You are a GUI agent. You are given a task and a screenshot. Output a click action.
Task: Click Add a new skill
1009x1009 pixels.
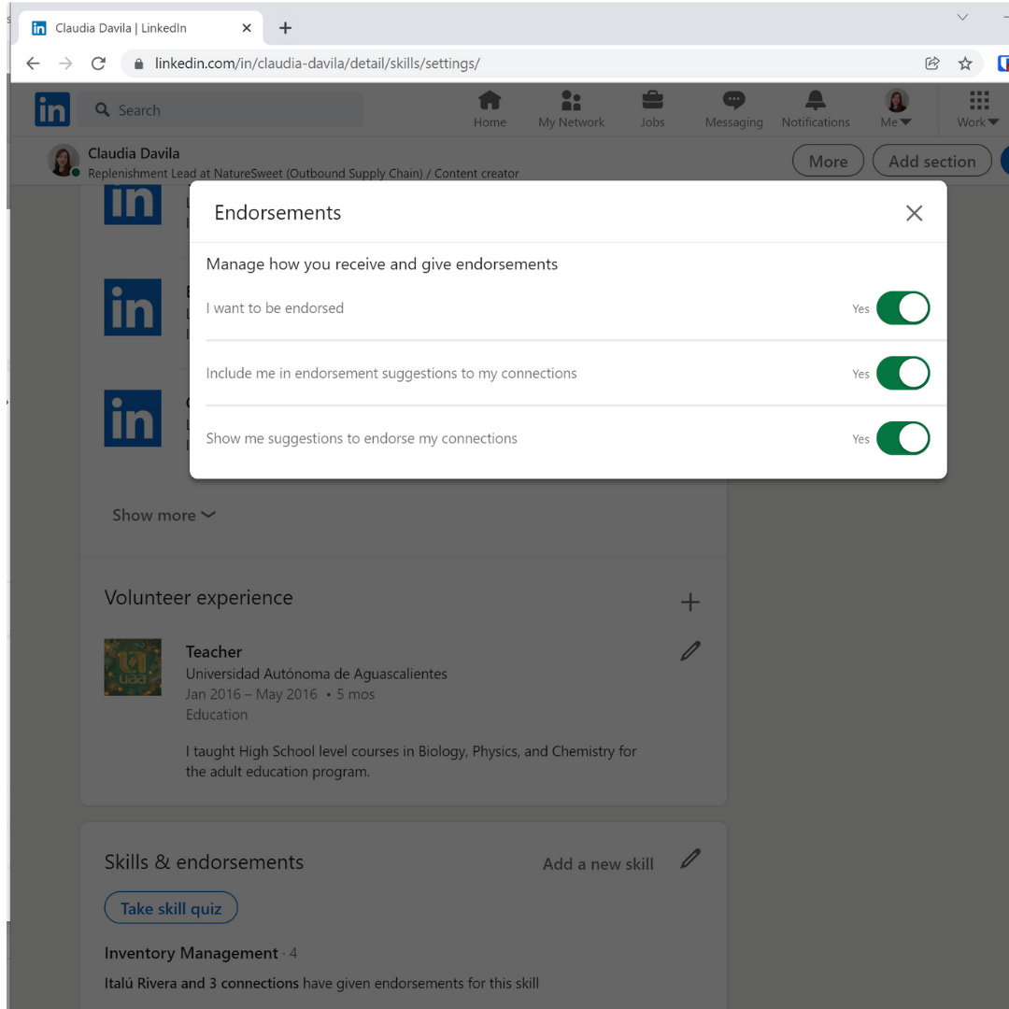click(598, 863)
